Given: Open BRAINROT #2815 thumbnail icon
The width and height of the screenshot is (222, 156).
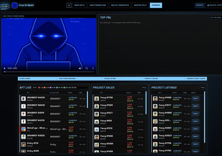Looking at the screenshot, I should tap(24, 114).
